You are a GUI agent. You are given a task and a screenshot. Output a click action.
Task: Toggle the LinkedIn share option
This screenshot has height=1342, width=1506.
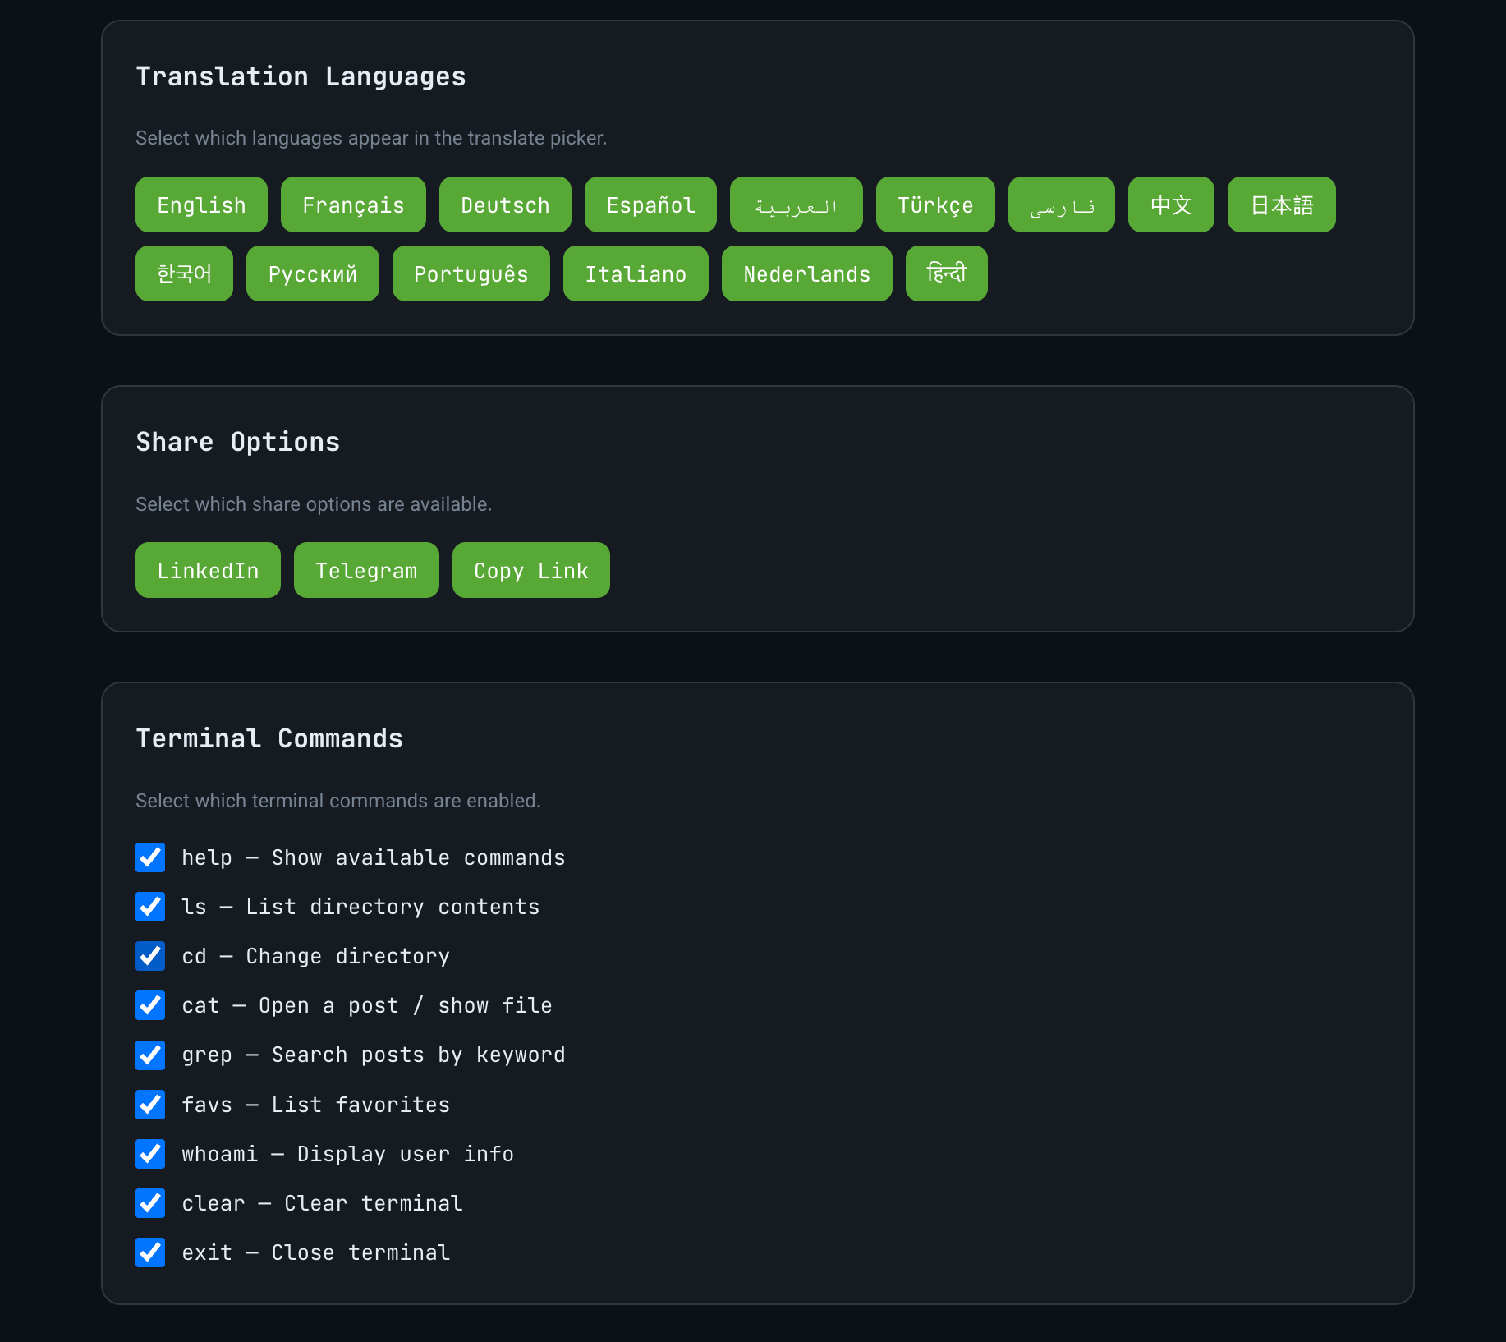(x=208, y=570)
